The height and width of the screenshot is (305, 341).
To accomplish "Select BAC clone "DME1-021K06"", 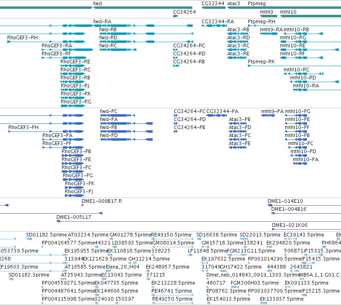I will (290, 225).
